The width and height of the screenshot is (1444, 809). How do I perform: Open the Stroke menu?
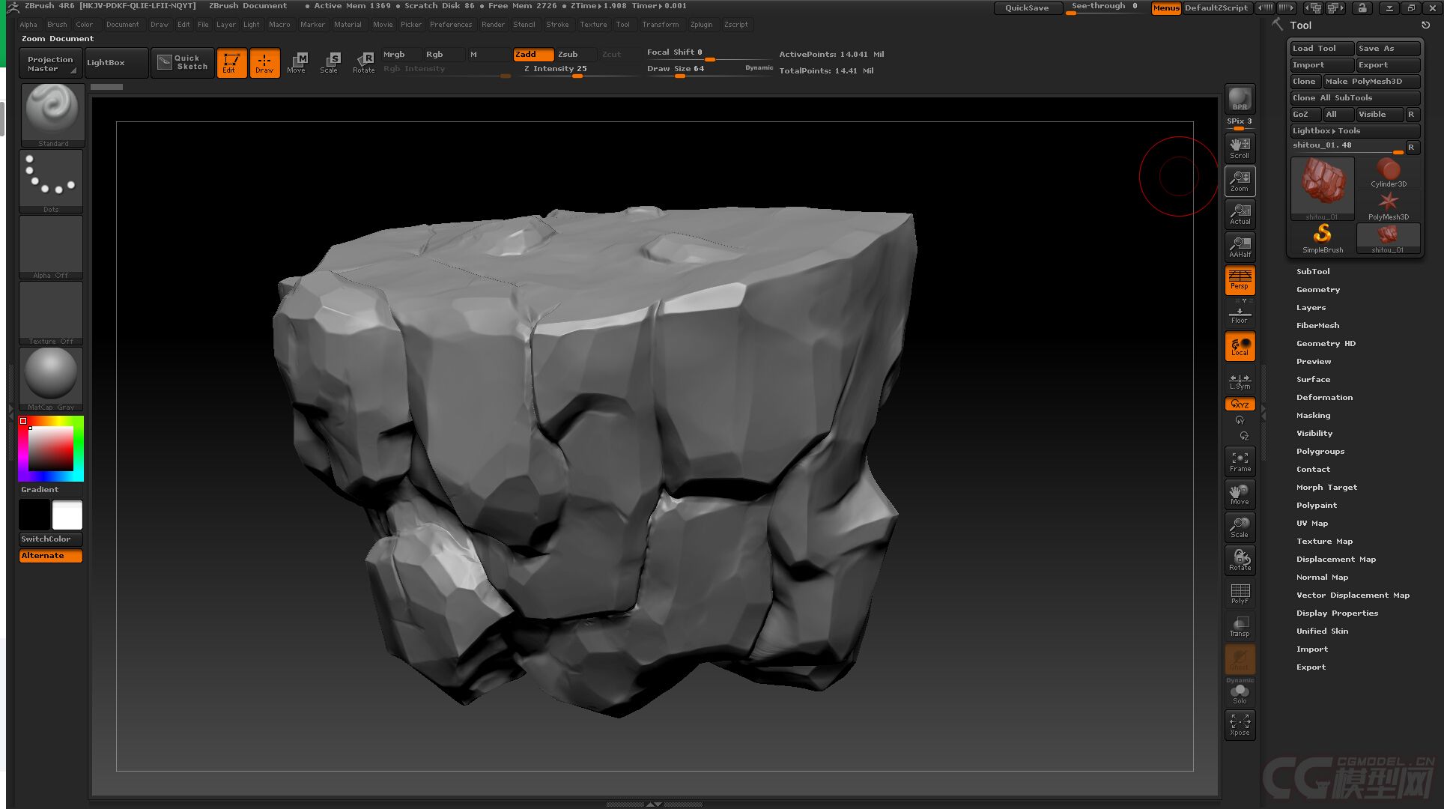point(556,24)
